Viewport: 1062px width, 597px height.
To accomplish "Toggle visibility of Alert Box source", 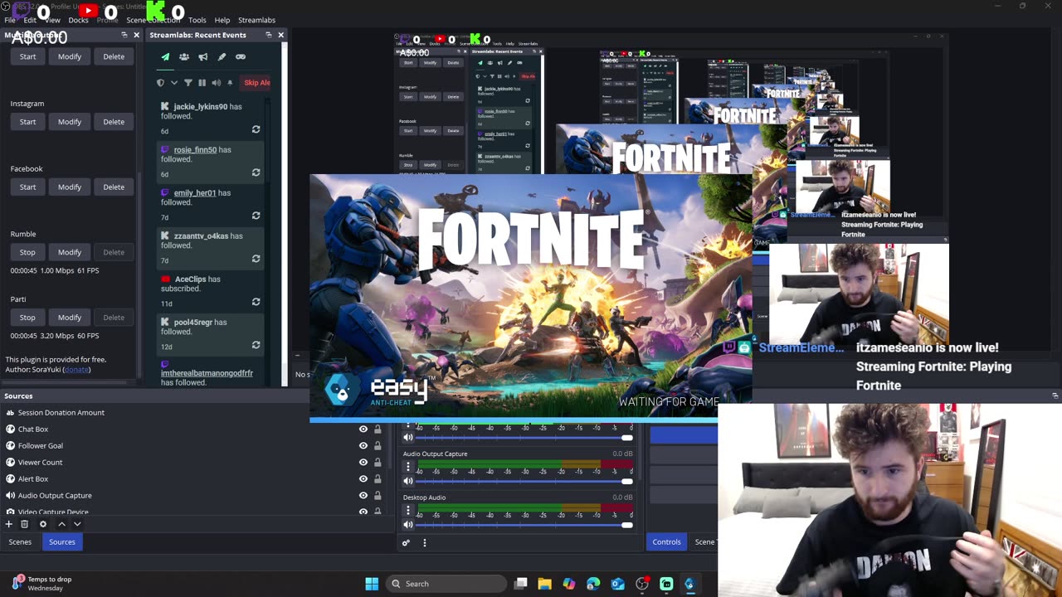I will 363,478.
